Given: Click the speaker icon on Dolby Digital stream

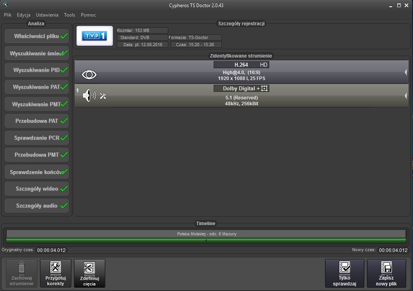Looking at the screenshot, I should click(88, 96).
